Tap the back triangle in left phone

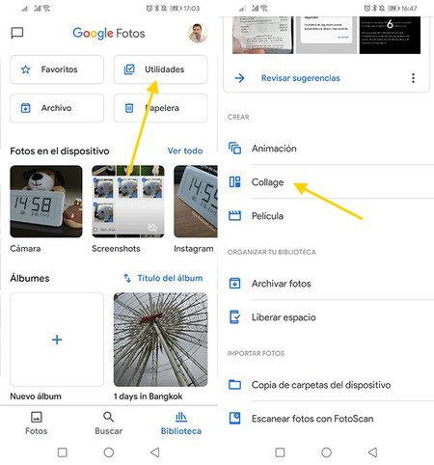155,452
